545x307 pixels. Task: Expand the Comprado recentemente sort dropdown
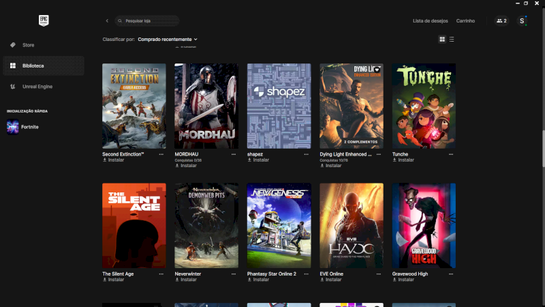[x=168, y=40]
